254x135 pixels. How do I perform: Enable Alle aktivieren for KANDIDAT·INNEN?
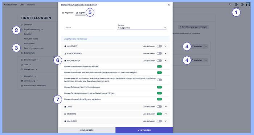159,53
